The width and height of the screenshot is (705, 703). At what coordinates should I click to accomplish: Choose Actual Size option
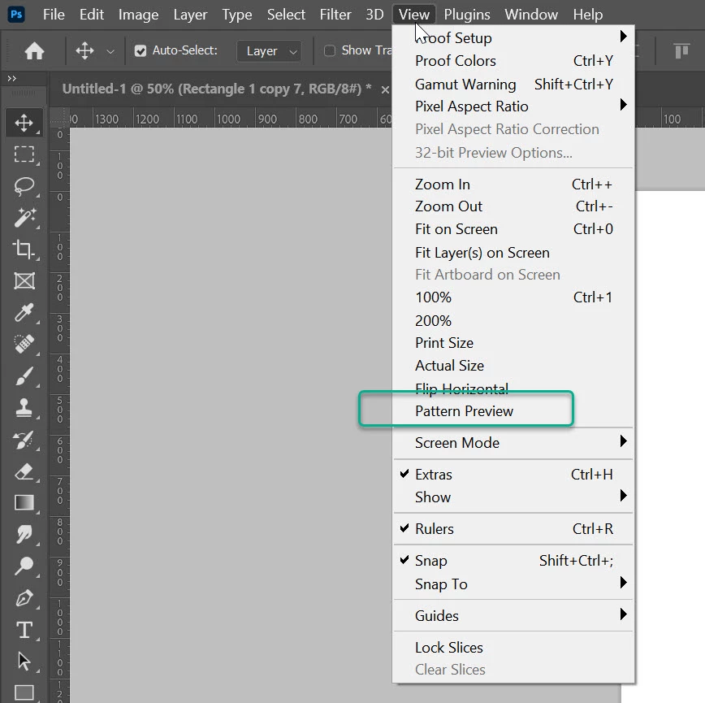(513, 366)
